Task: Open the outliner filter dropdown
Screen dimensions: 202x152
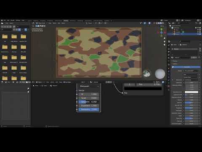Action: [x=197, y=23]
